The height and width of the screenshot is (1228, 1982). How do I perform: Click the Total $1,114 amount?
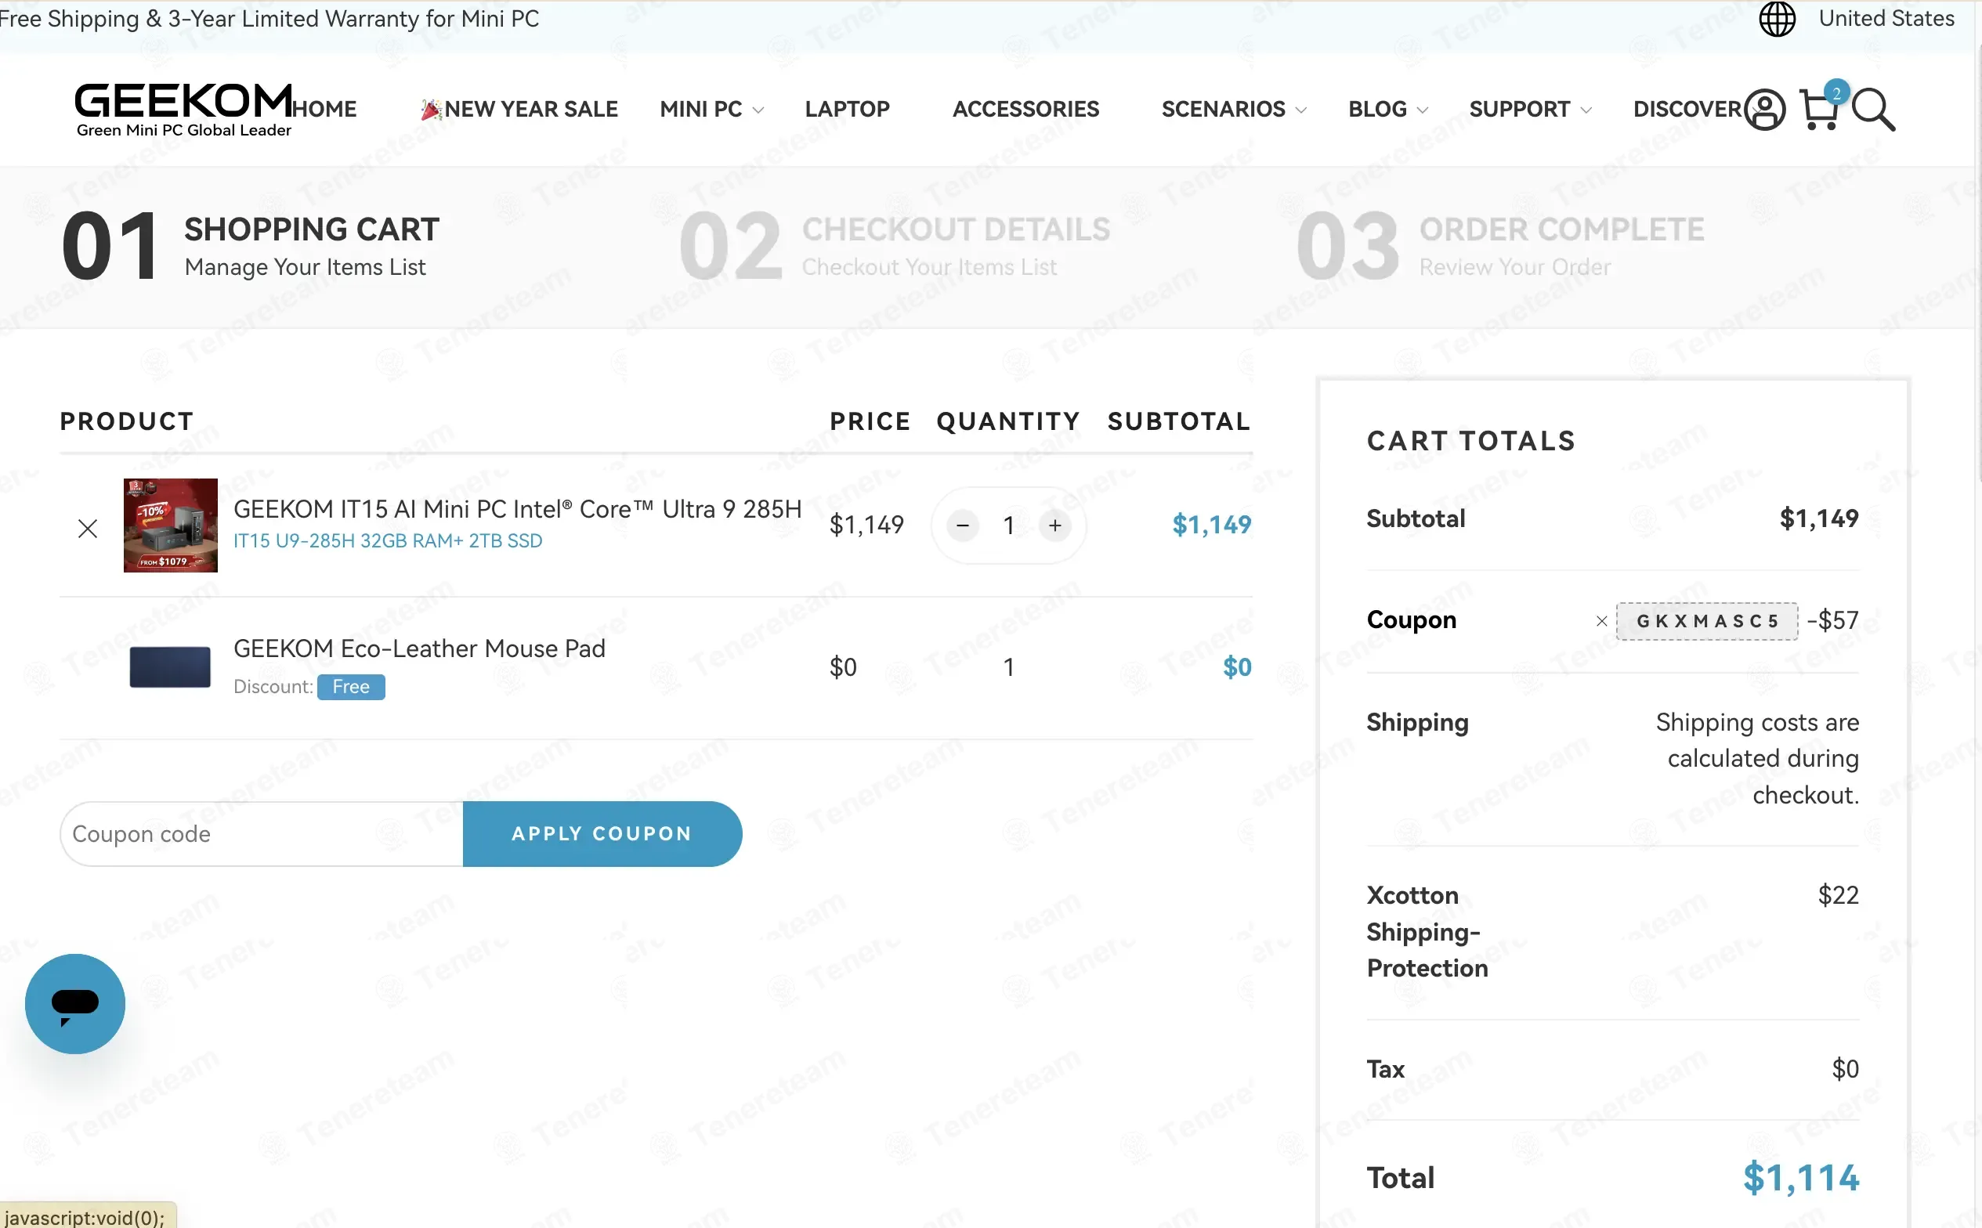click(1801, 1177)
